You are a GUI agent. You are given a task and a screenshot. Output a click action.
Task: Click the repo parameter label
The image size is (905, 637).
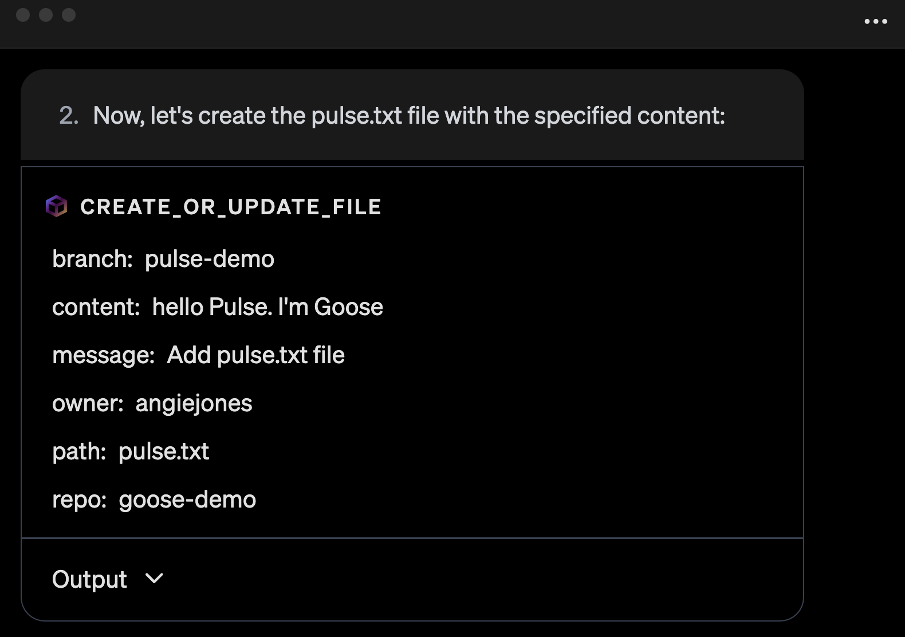pos(80,500)
